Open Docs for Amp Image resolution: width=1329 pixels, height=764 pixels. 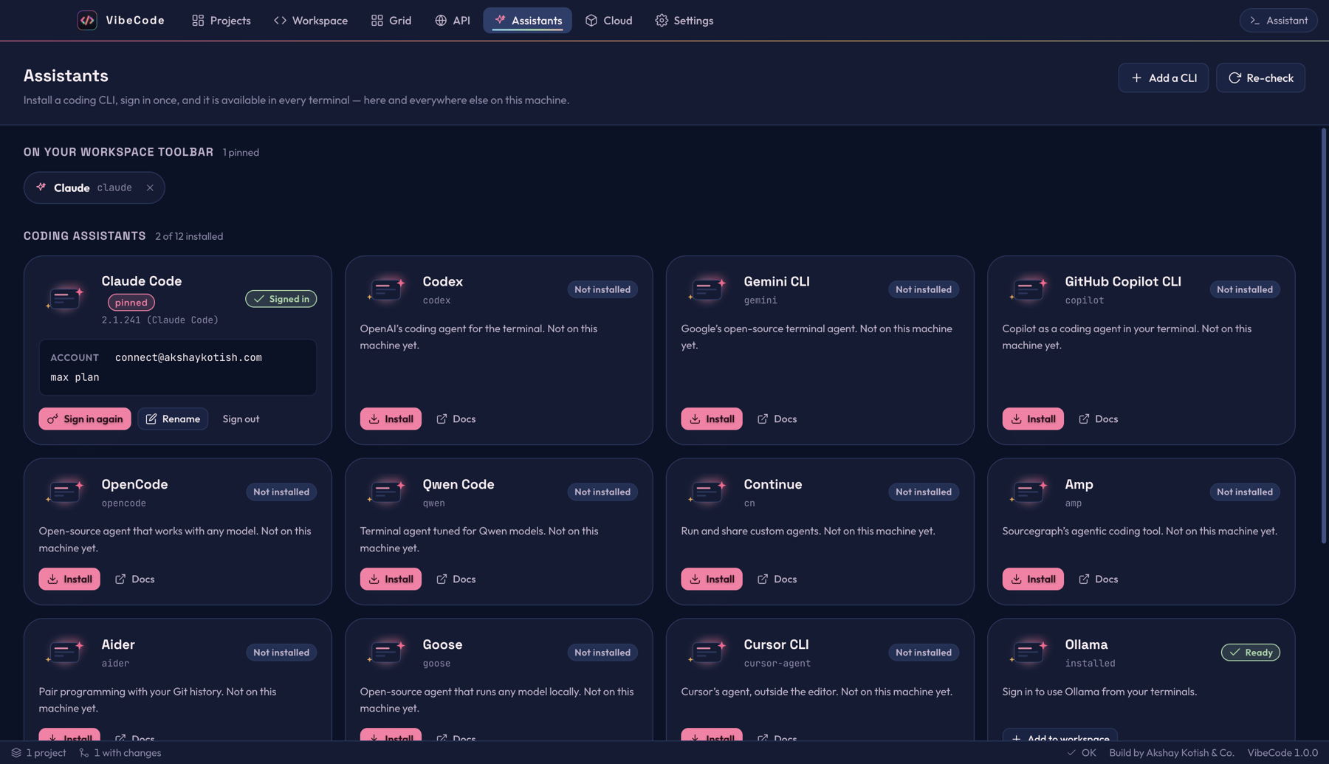[x=1098, y=579]
